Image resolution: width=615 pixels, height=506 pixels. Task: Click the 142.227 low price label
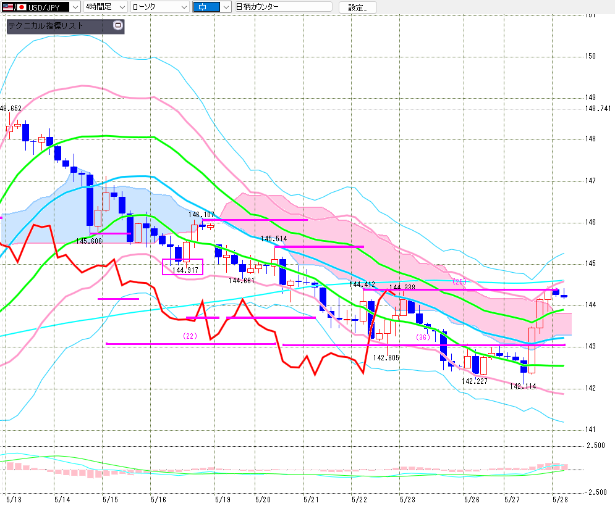click(x=475, y=381)
